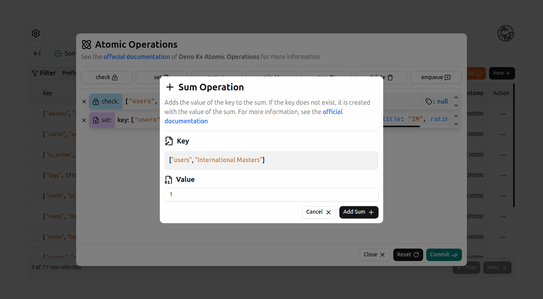543x299 pixels.
Task: Remove the set operation with its X
Action: [84, 120]
